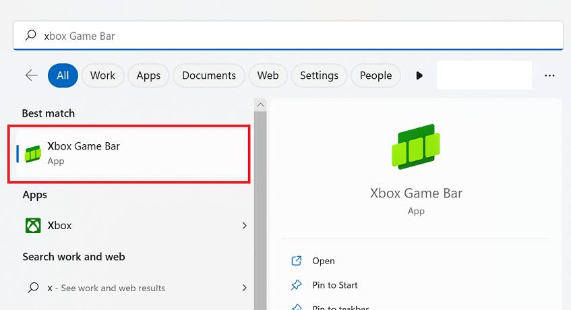Show more filters with the play arrow
The image size is (571, 310).
tap(419, 75)
